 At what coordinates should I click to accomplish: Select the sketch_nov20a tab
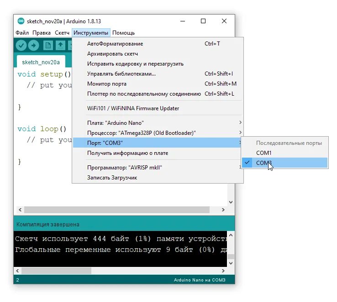(41, 62)
